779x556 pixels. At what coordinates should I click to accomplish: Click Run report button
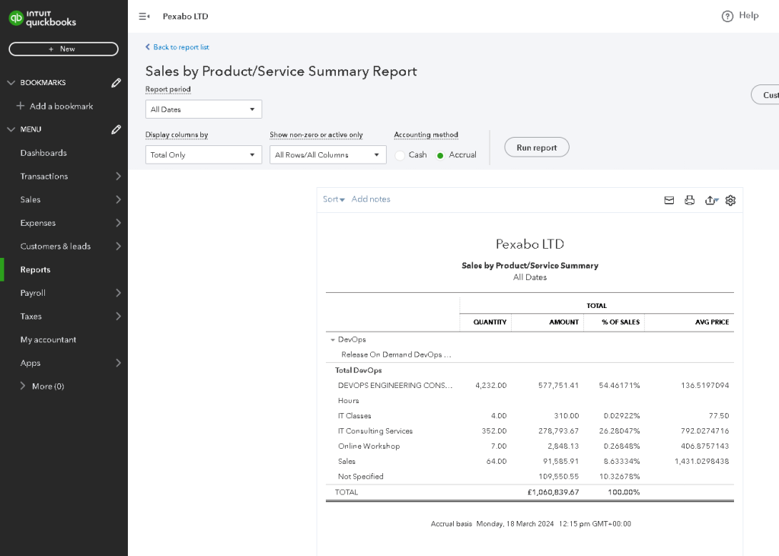click(x=537, y=148)
